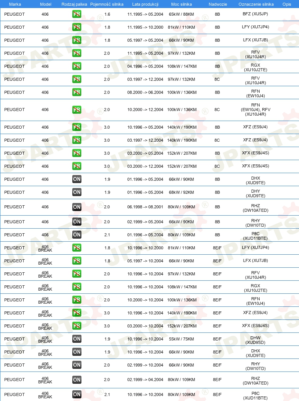Click the Lata produkcji column header
Image resolution: width=299 pixels, height=401 pixels.
coord(145,4)
